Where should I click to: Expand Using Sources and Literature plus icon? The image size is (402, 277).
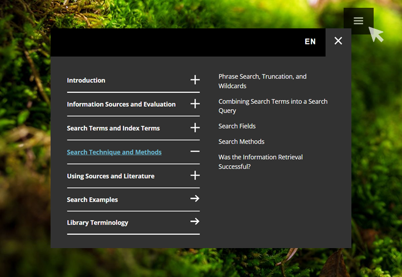pyautogui.click(x=195, y=175)
